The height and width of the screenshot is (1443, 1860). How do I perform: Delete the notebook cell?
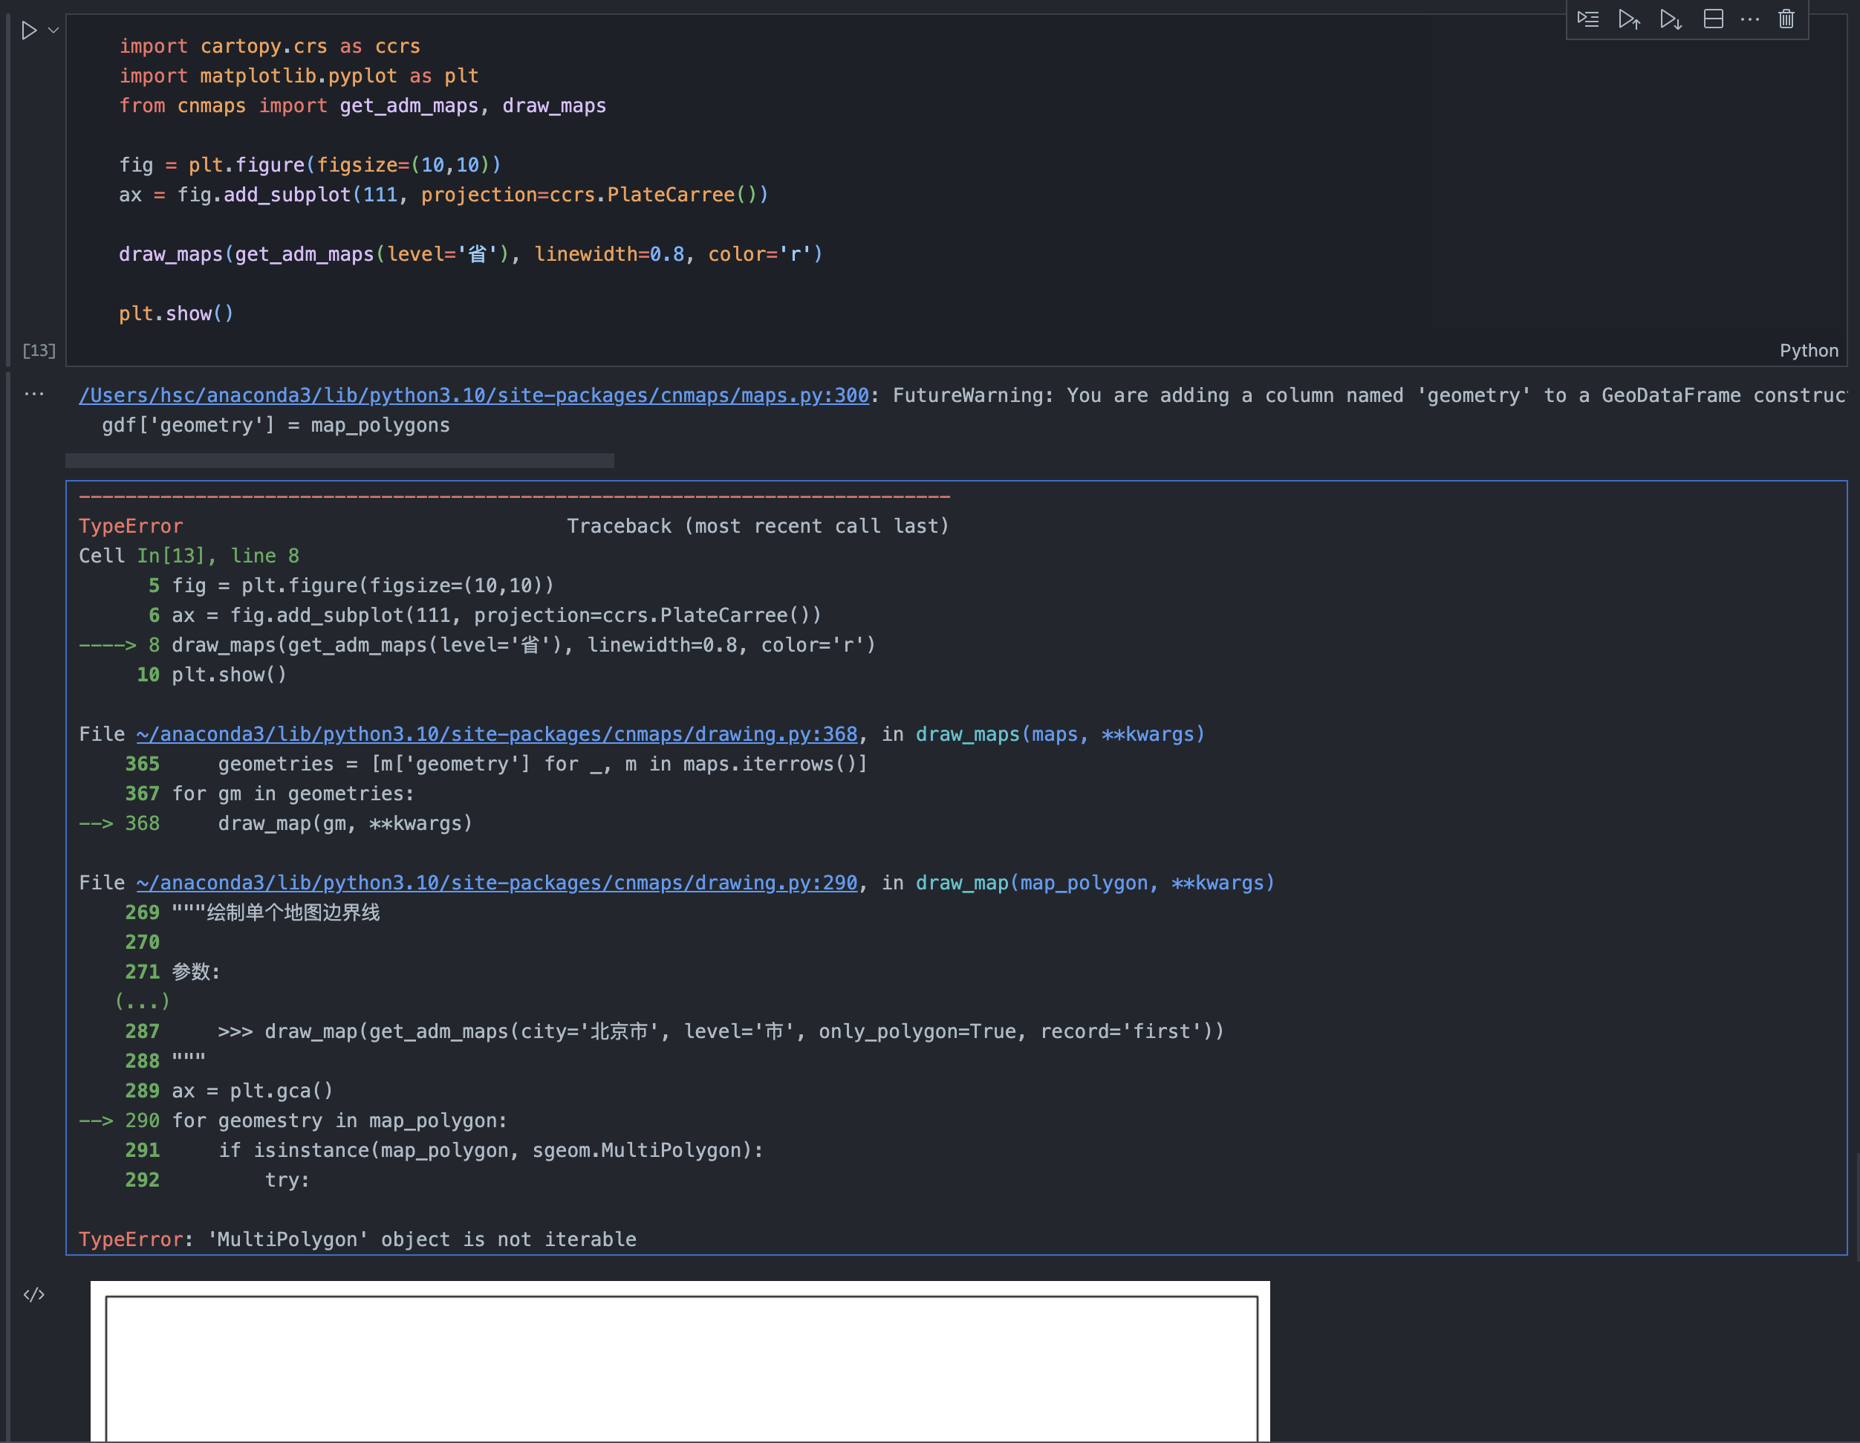pos(1786,18)
